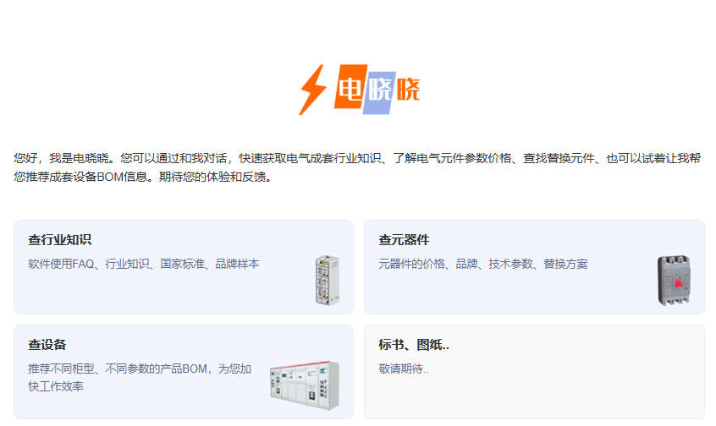Open the 查元器件 card title

[404, 240]
